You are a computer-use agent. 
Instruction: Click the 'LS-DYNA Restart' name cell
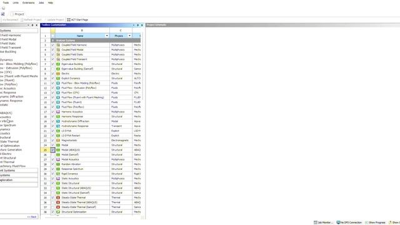(x=82, y=136)
